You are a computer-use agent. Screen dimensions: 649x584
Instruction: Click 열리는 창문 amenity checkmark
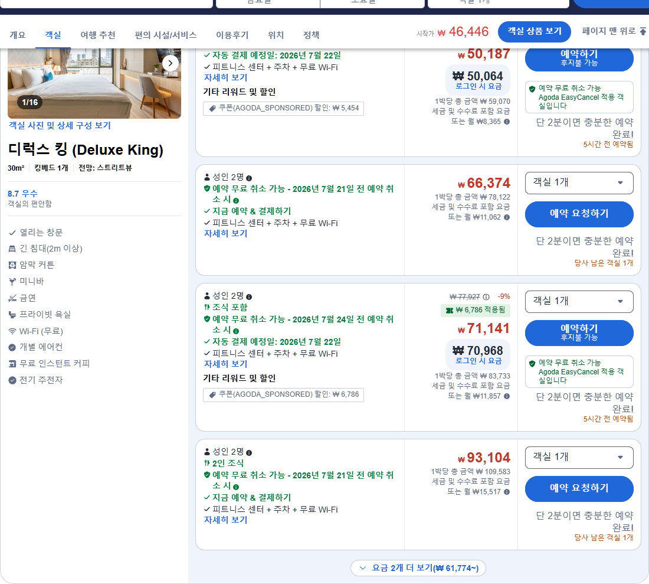pyautogui.click(x=12, y=233)
